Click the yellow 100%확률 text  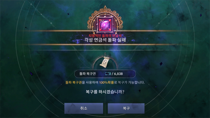106,82
